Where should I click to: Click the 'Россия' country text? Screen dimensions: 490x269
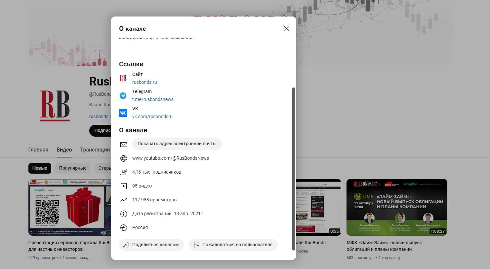tap(140, 228)
